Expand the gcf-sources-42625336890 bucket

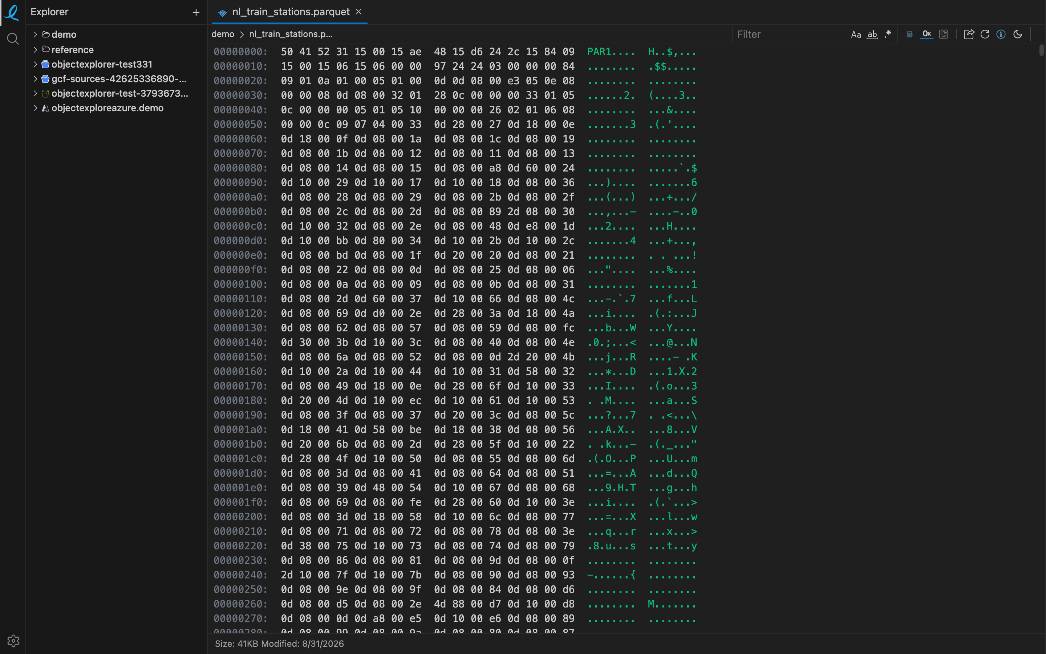point(36,79)
